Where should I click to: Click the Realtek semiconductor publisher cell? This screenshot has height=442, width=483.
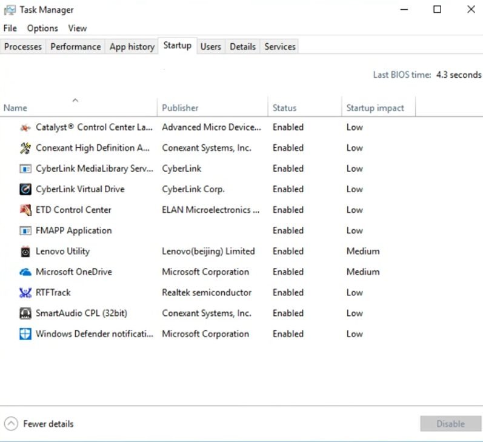(x=207, y=292)
